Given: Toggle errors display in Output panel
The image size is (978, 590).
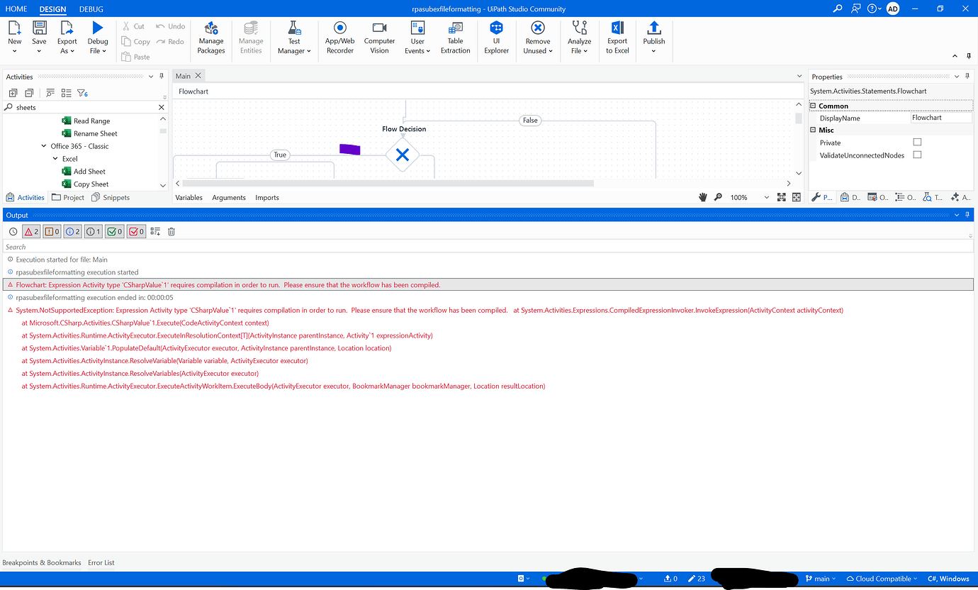Looking at the screenshot, I should pos(31,231).
